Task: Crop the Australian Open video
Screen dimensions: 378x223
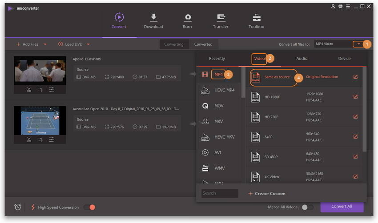Action: [x=40, y=139]
